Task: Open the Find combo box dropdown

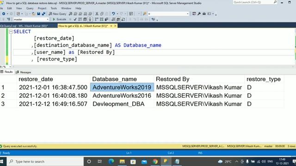Action: [x=187, y=14]
